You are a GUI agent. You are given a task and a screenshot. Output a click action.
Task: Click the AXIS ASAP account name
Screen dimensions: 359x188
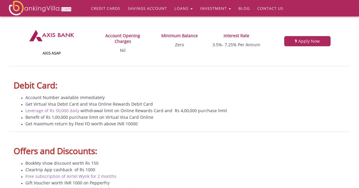pyautogui.click(x=51, y=53)
